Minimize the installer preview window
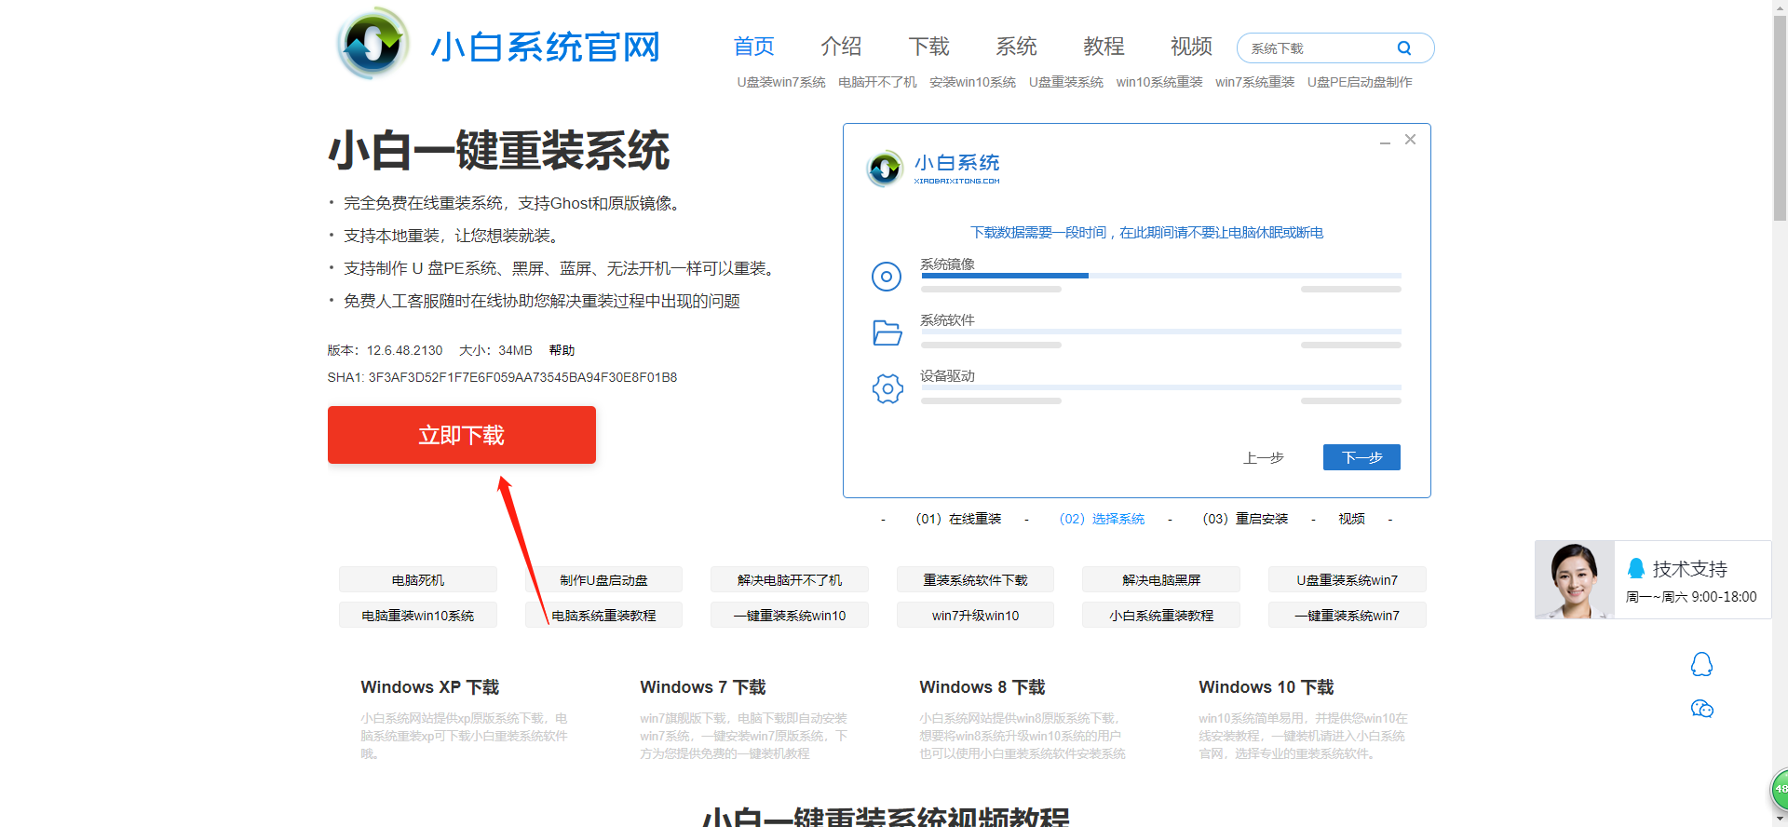The image size is (1788, 827). [x=1386, y=141]
